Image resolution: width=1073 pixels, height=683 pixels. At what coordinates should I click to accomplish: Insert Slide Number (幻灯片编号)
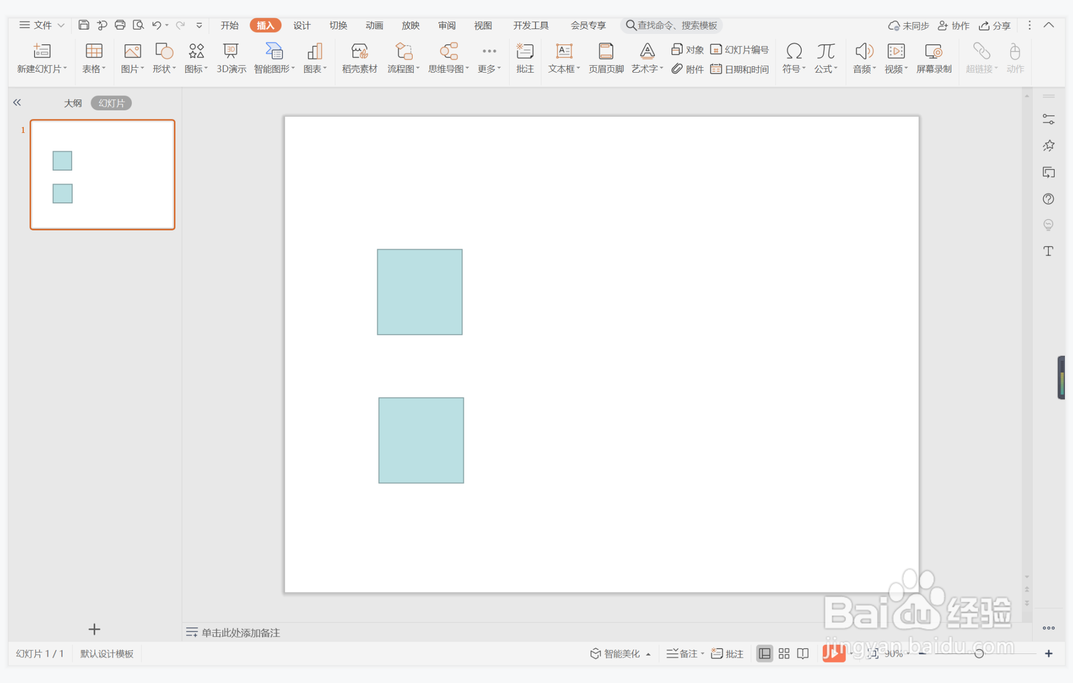(x=739, y=50)
